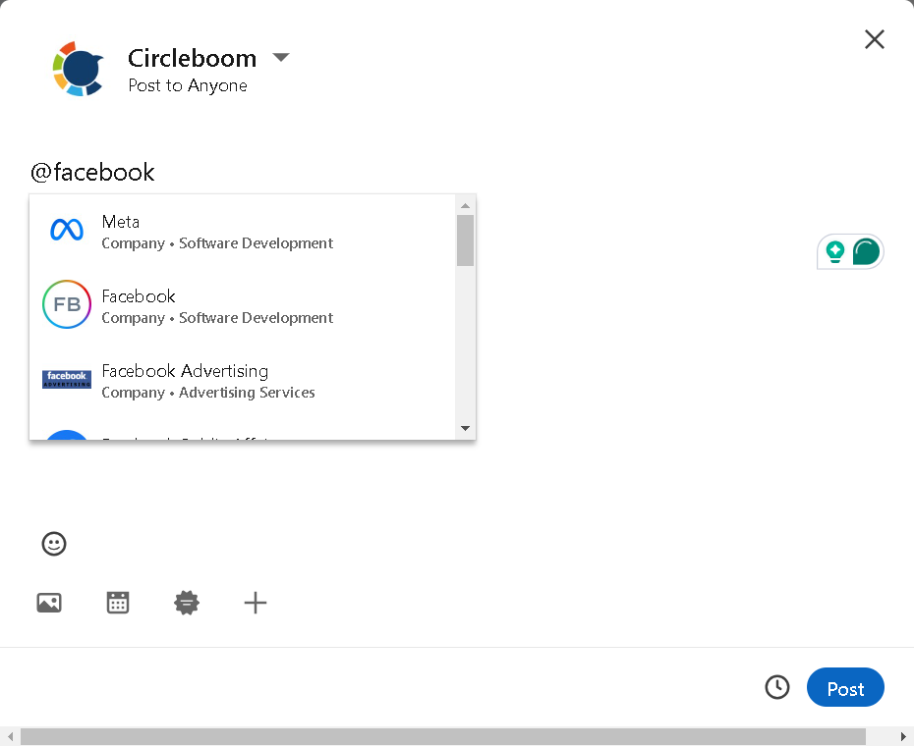
Task: Schedule post using the clock icon
Action: click(777, 687)
